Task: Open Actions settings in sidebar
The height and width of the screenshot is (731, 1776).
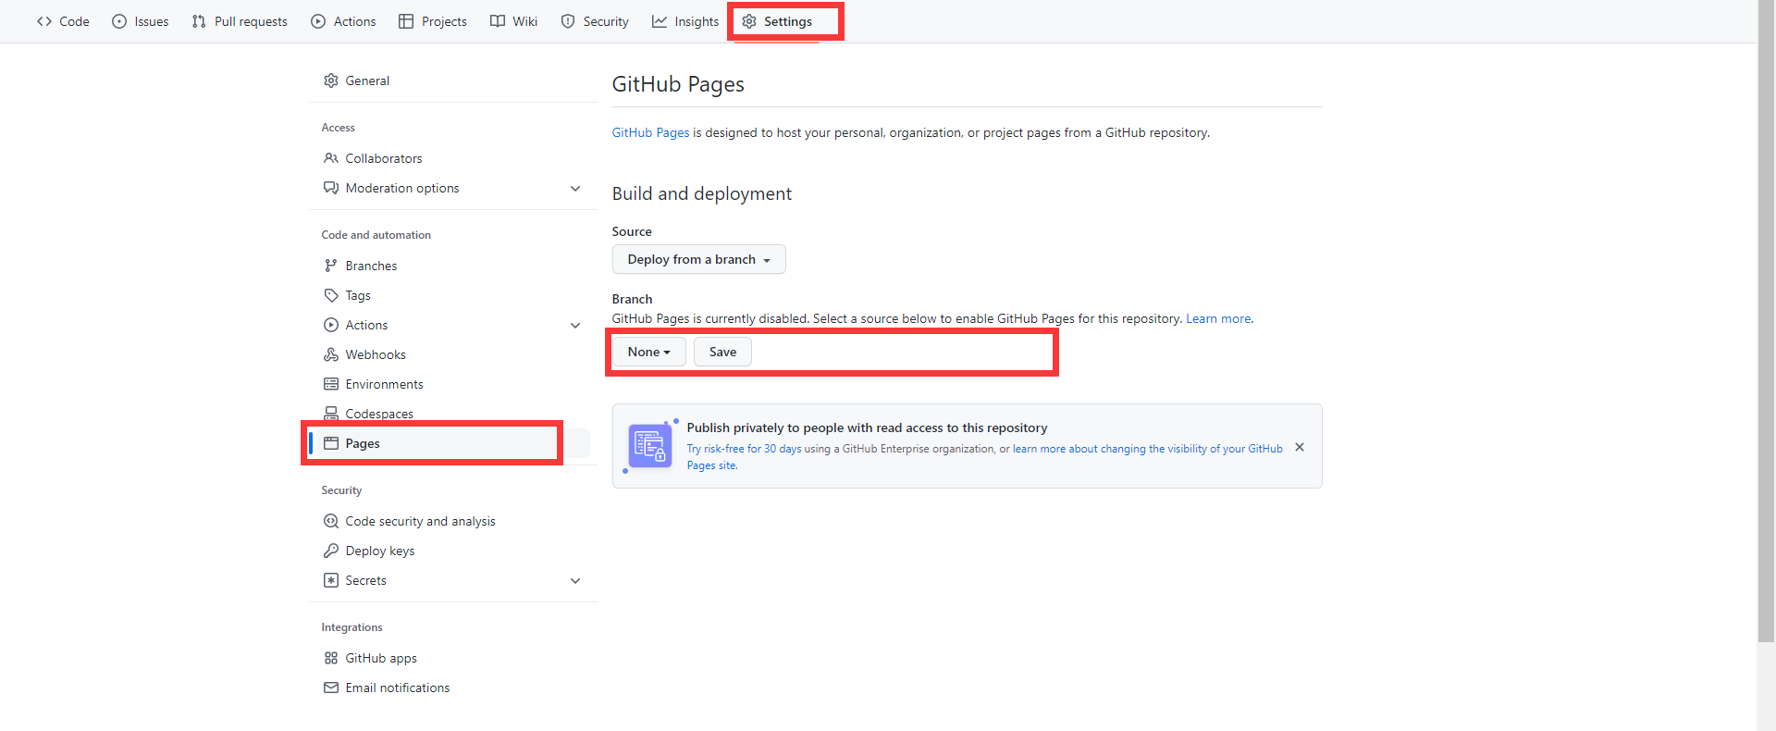Action: [x=452, y=325]
